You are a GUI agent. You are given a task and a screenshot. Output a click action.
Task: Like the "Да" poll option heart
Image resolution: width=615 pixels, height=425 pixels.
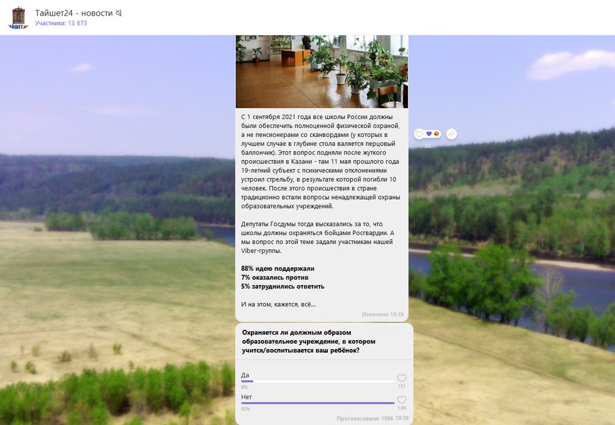[402, 378]
